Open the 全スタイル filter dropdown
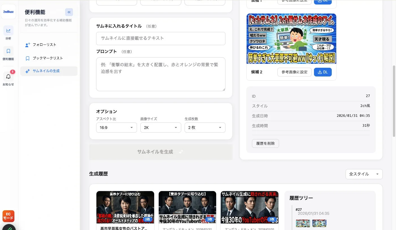The height and width of the screenshot is (230, 396). click(x=364, y=174)
